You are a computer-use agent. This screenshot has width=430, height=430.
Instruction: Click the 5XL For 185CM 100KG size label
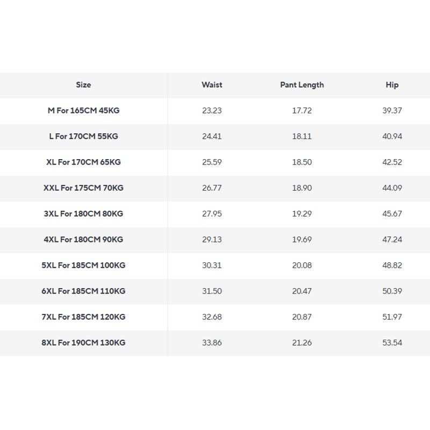83,266
